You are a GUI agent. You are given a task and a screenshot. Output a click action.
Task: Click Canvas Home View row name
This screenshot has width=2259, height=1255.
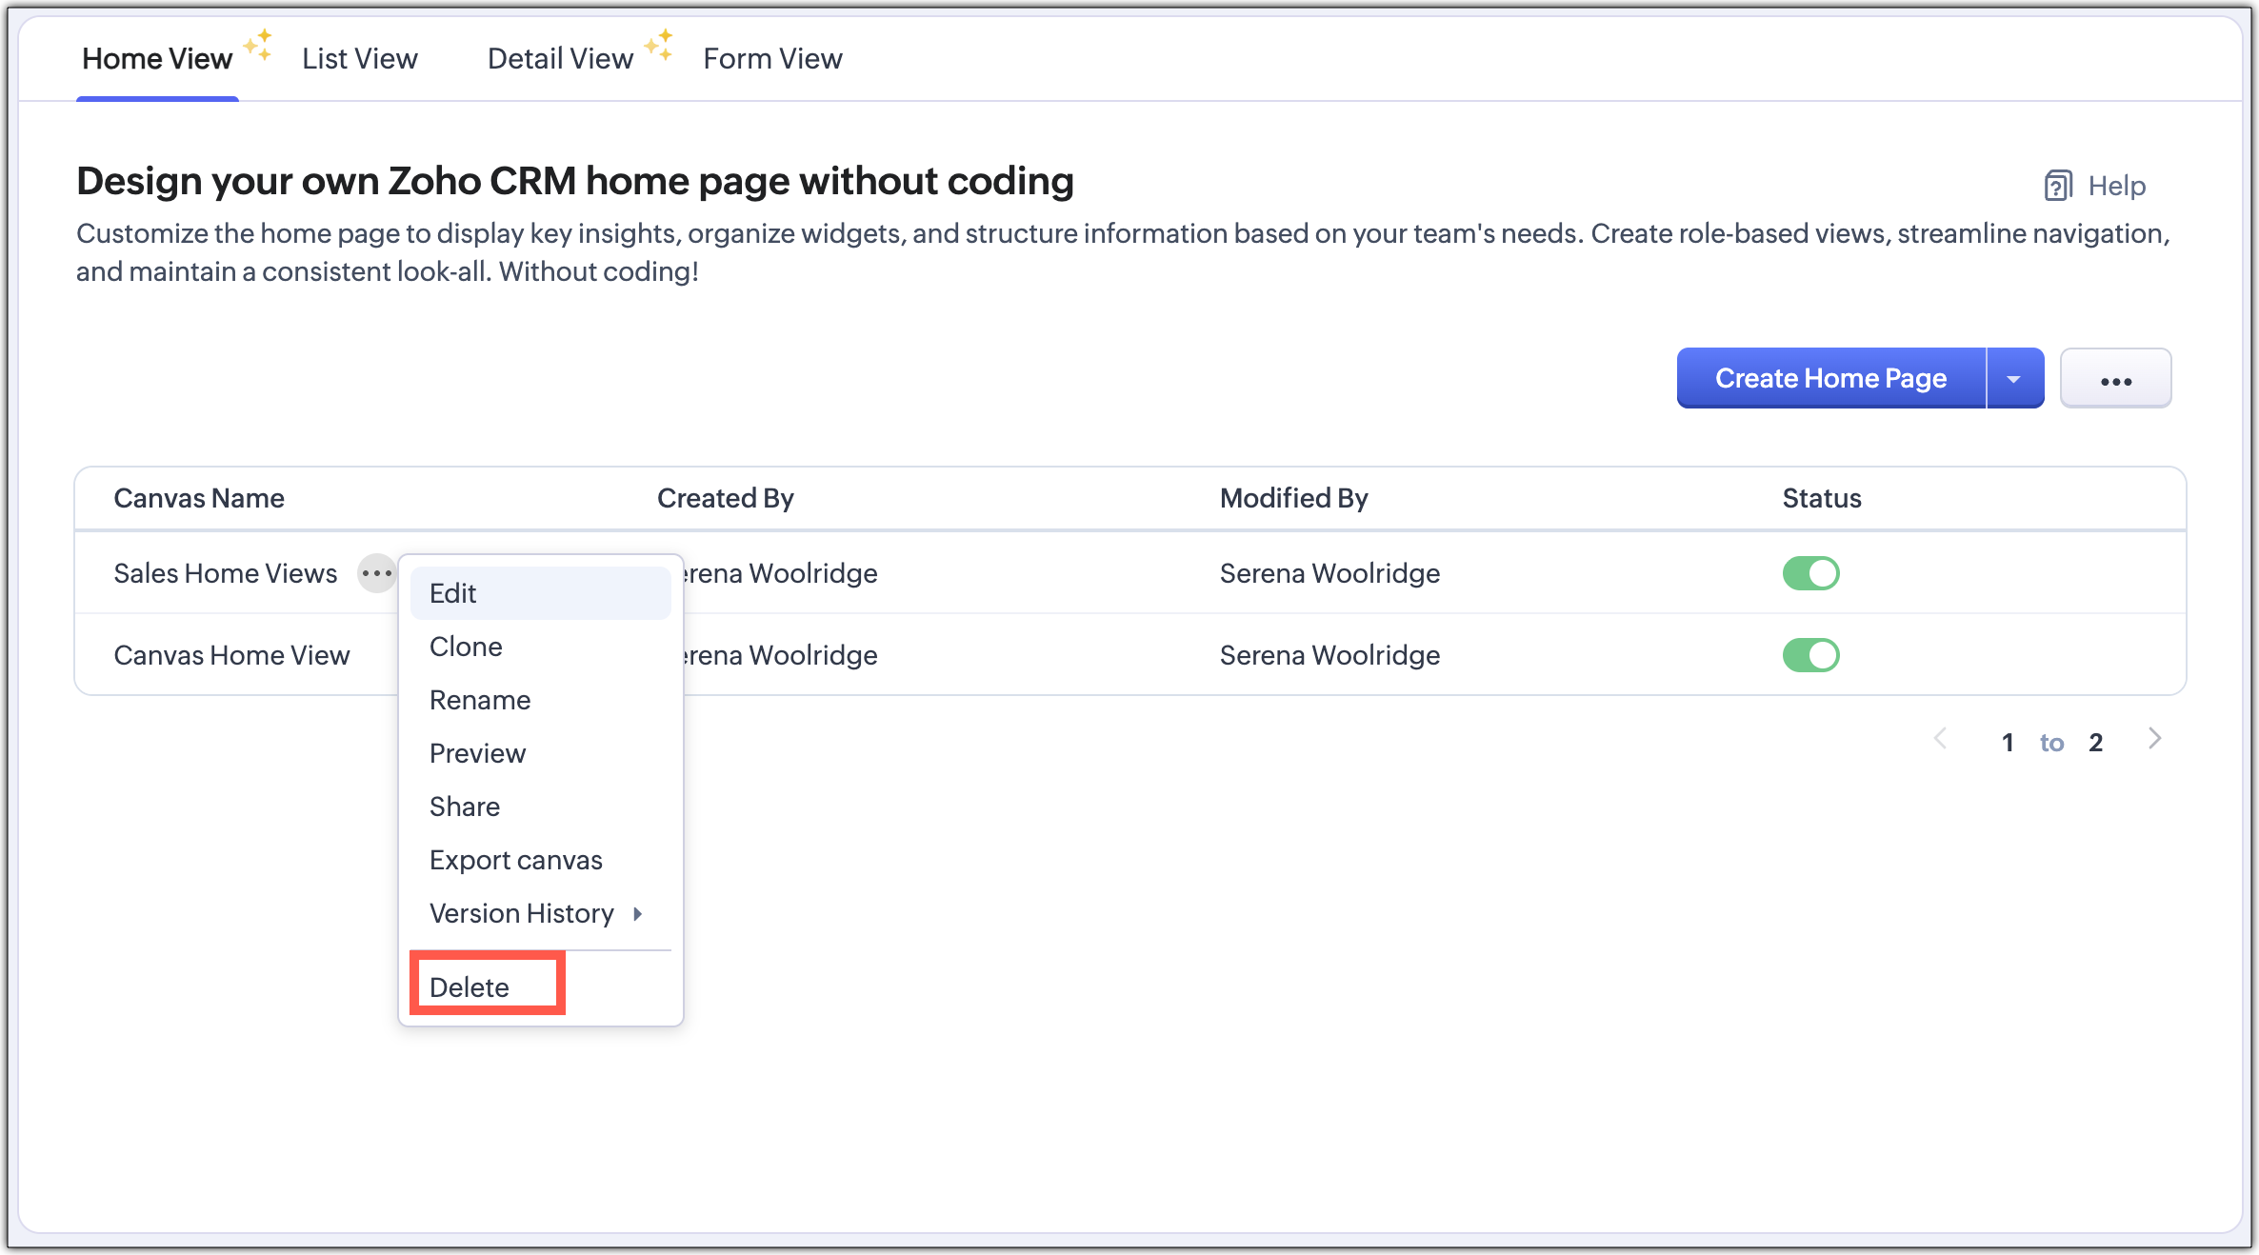[x=231, y=655]
